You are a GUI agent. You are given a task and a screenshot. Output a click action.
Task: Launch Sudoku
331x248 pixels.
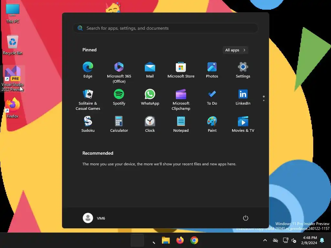pyautogui.click(x=88, y=124)
